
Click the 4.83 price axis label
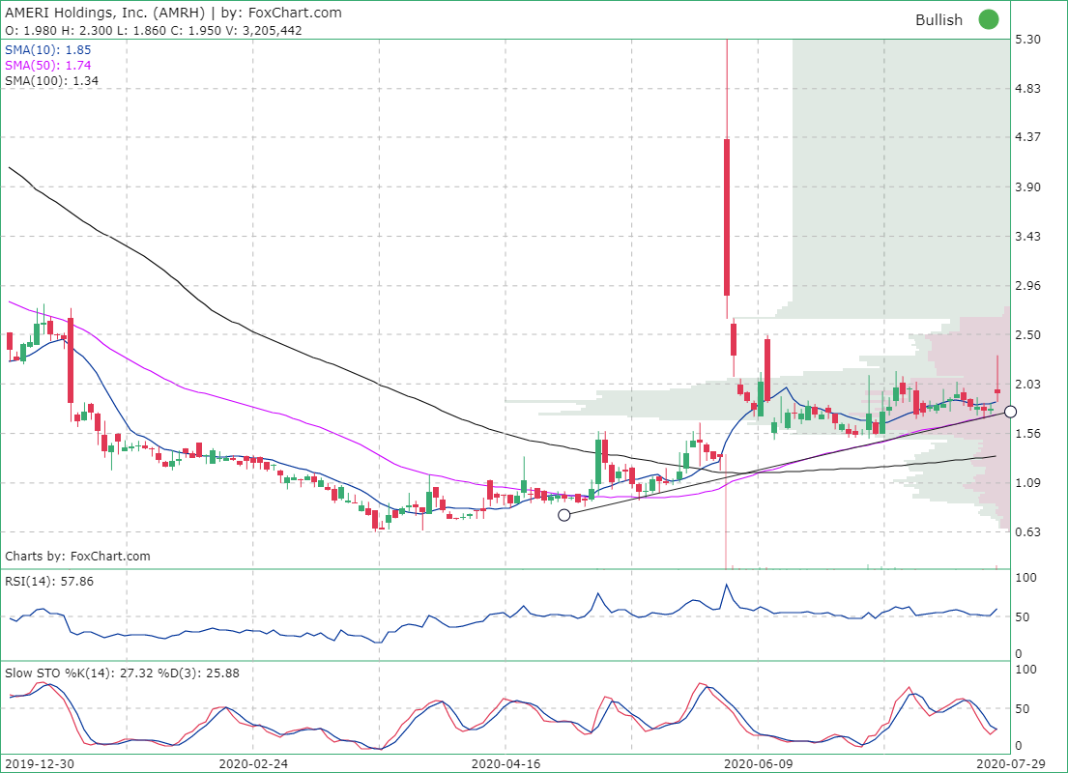pos(1027,89)
